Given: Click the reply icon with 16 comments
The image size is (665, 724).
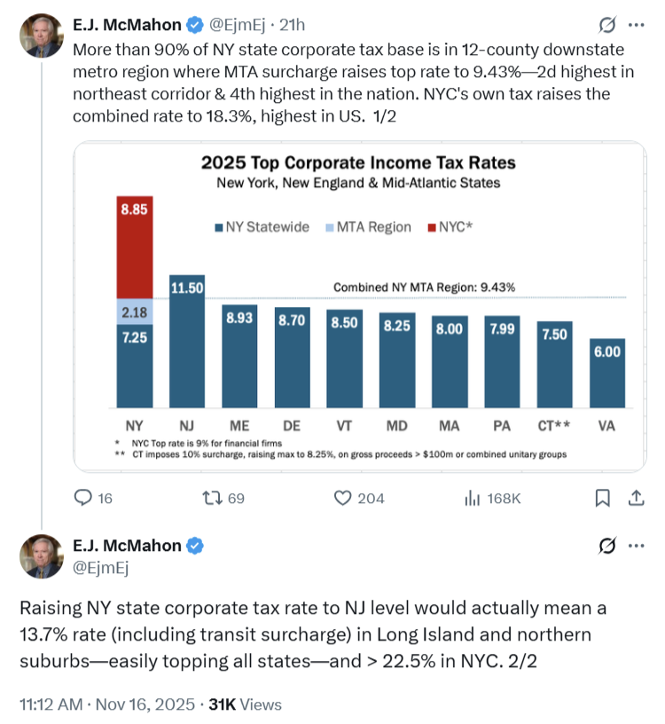Looking at the screenshot, I should [x=83, y=498].
